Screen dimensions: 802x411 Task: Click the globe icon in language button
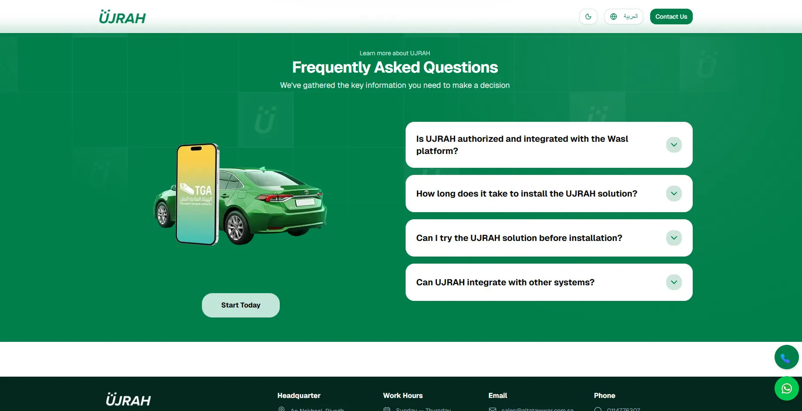click(x=614, y=17)
